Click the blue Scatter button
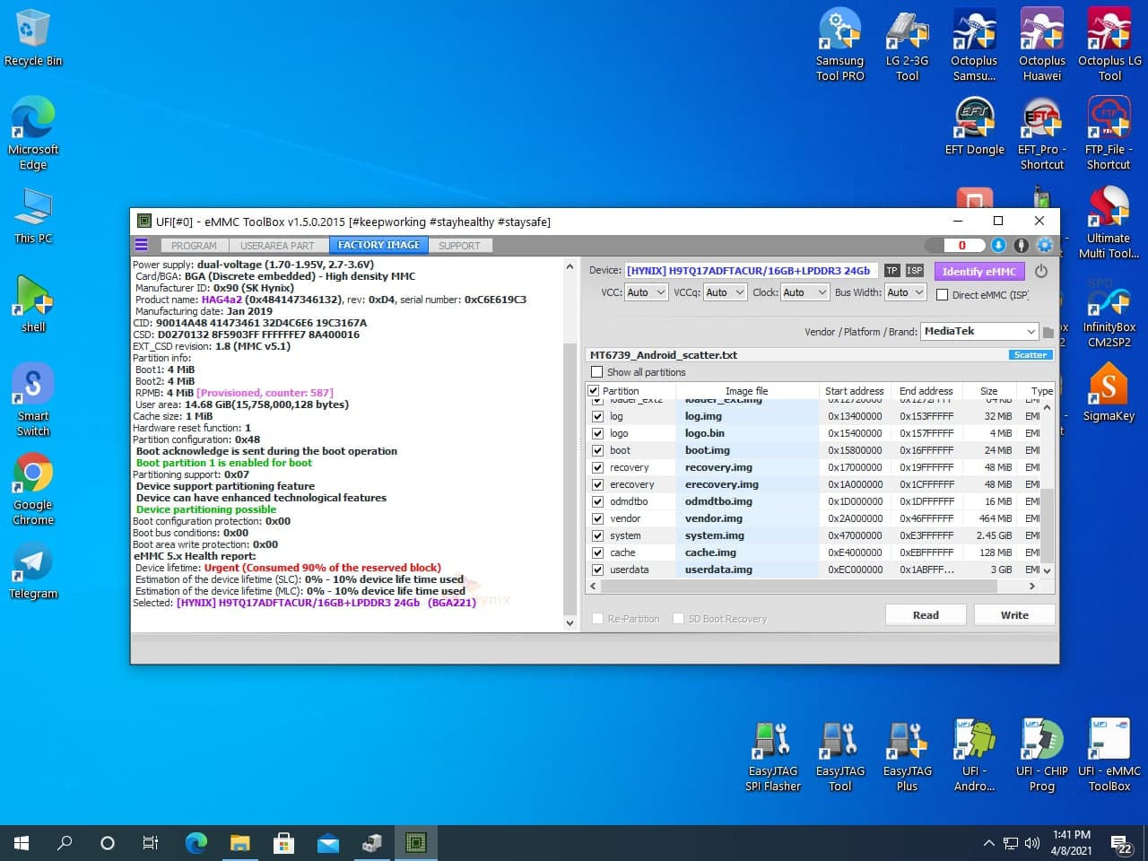The width and height of the screenshot is (1148, 861). [x=1030, y=355]
